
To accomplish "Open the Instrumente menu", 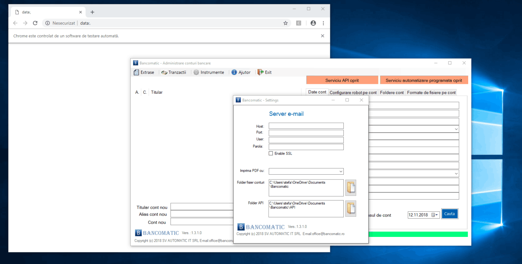I will (209, 72).
